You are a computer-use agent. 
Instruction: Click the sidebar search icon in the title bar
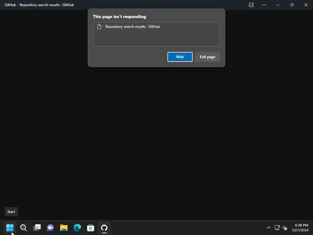click(251, 5)
